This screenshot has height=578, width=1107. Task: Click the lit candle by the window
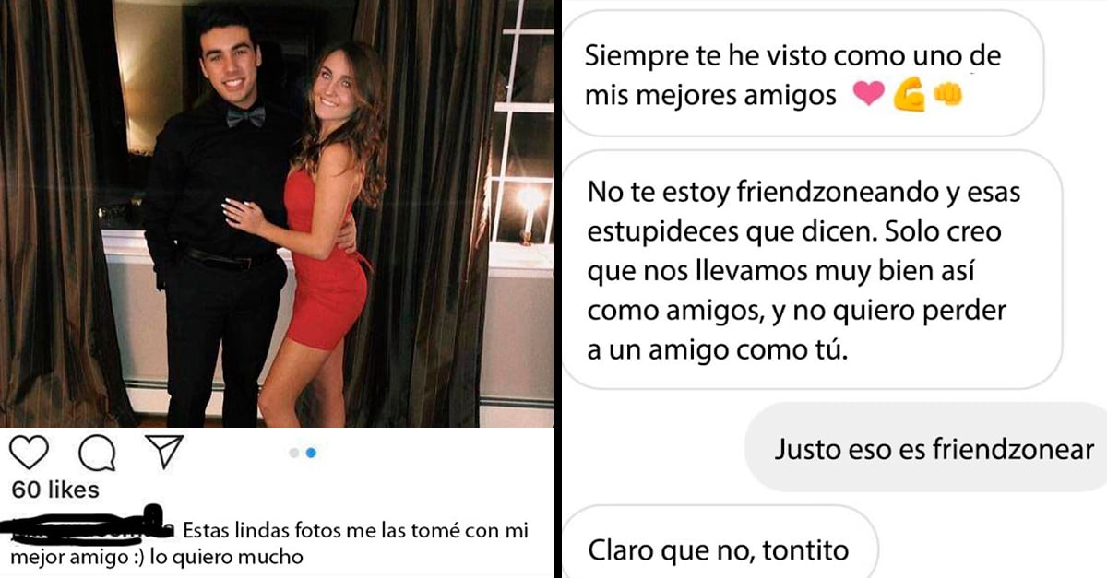(x=530, y=210)
